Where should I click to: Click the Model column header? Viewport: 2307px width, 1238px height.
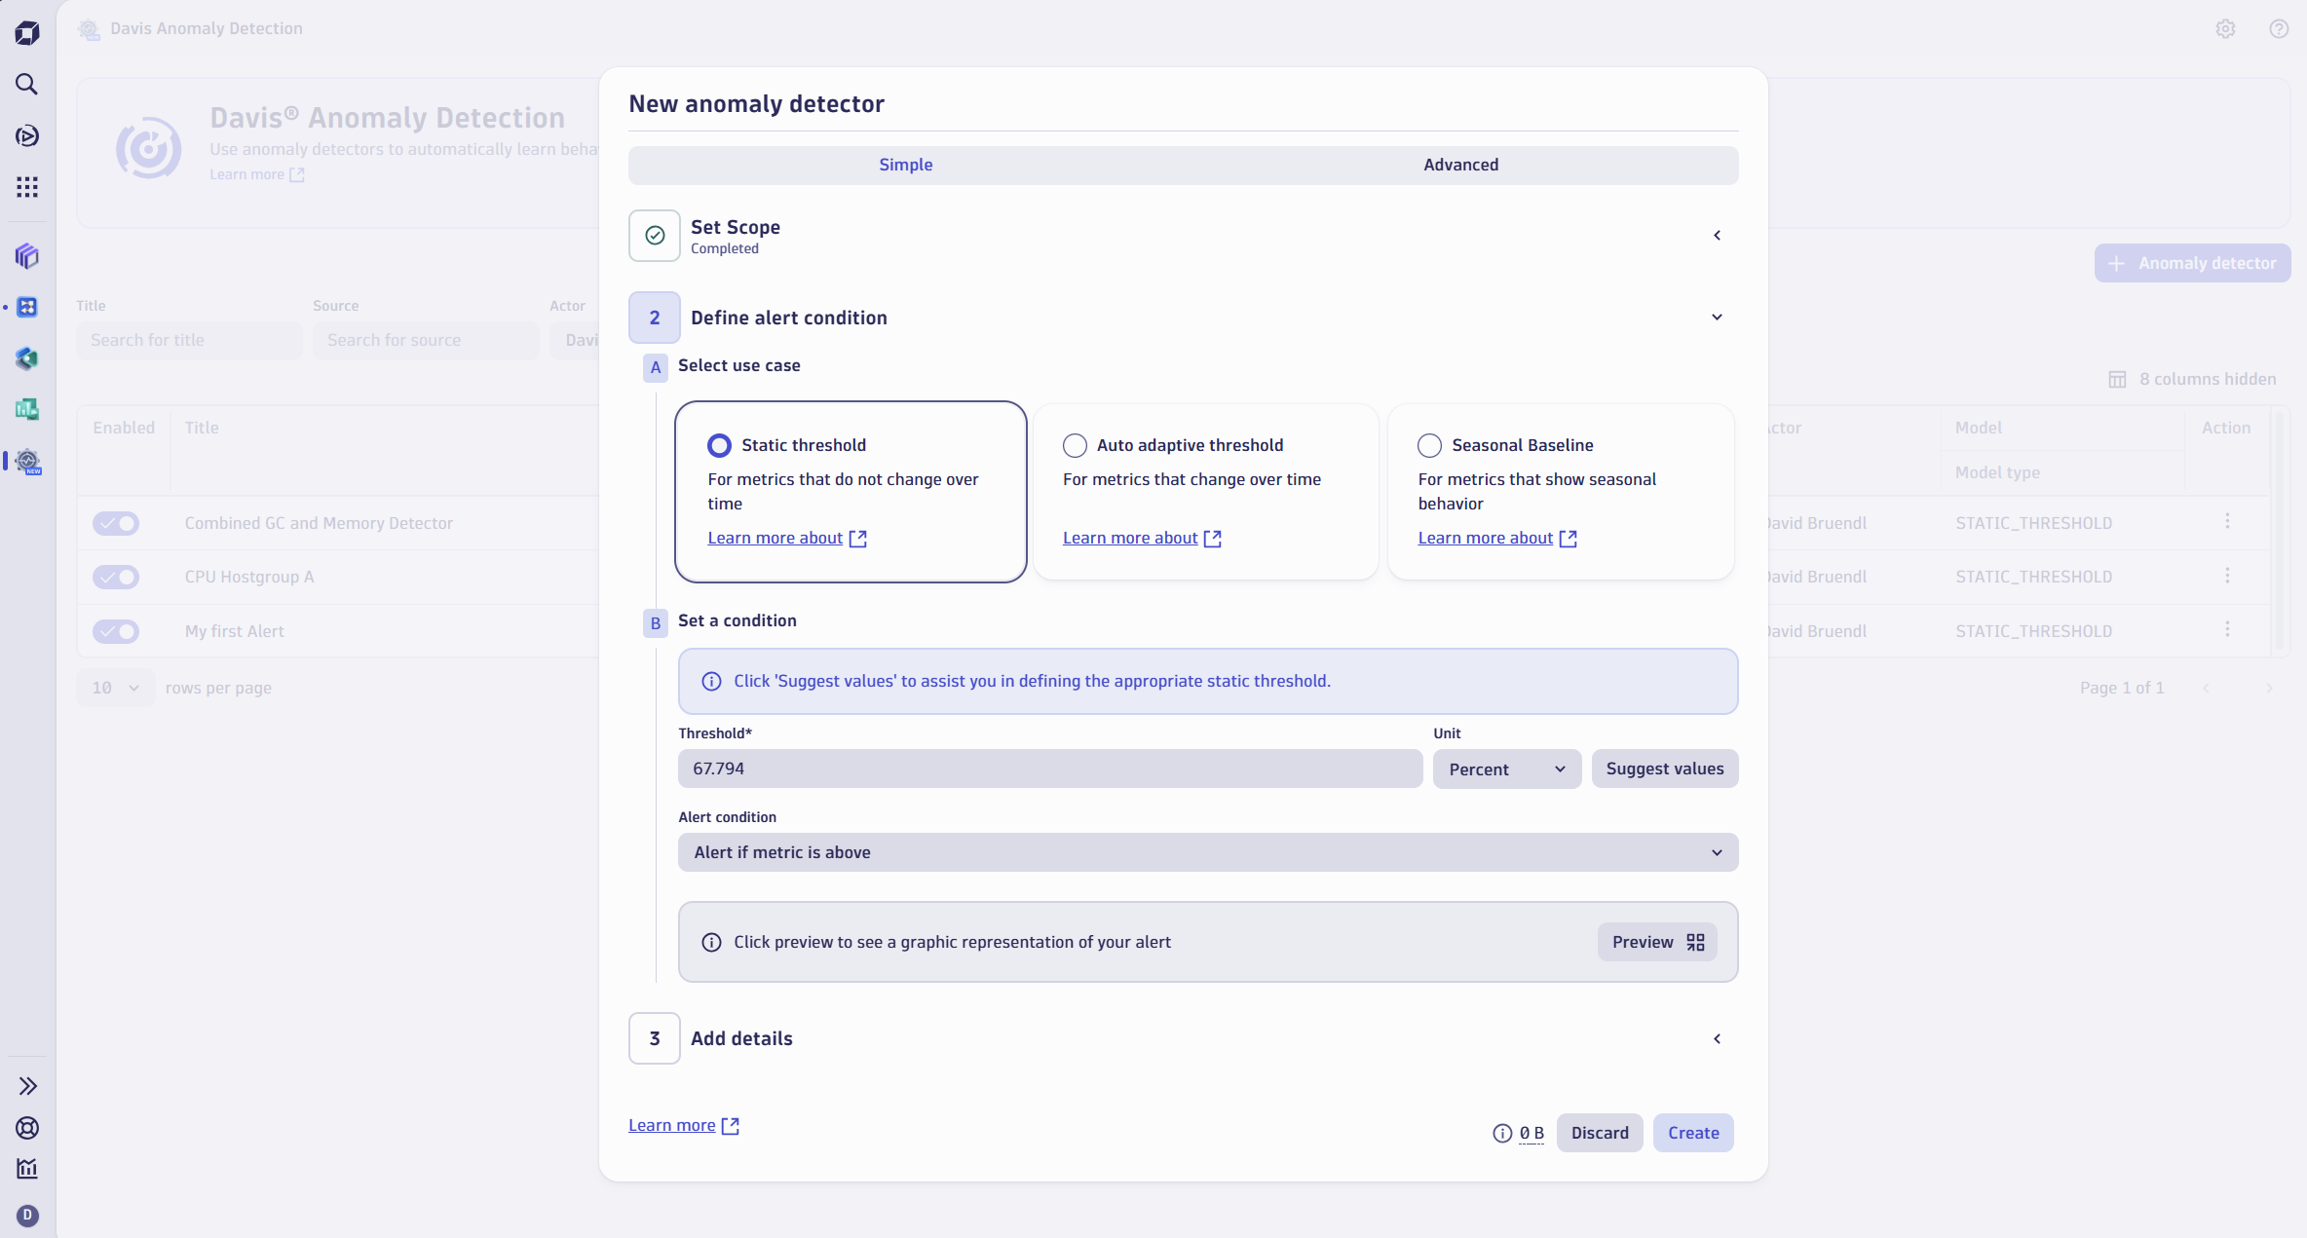pos(1979,429)
